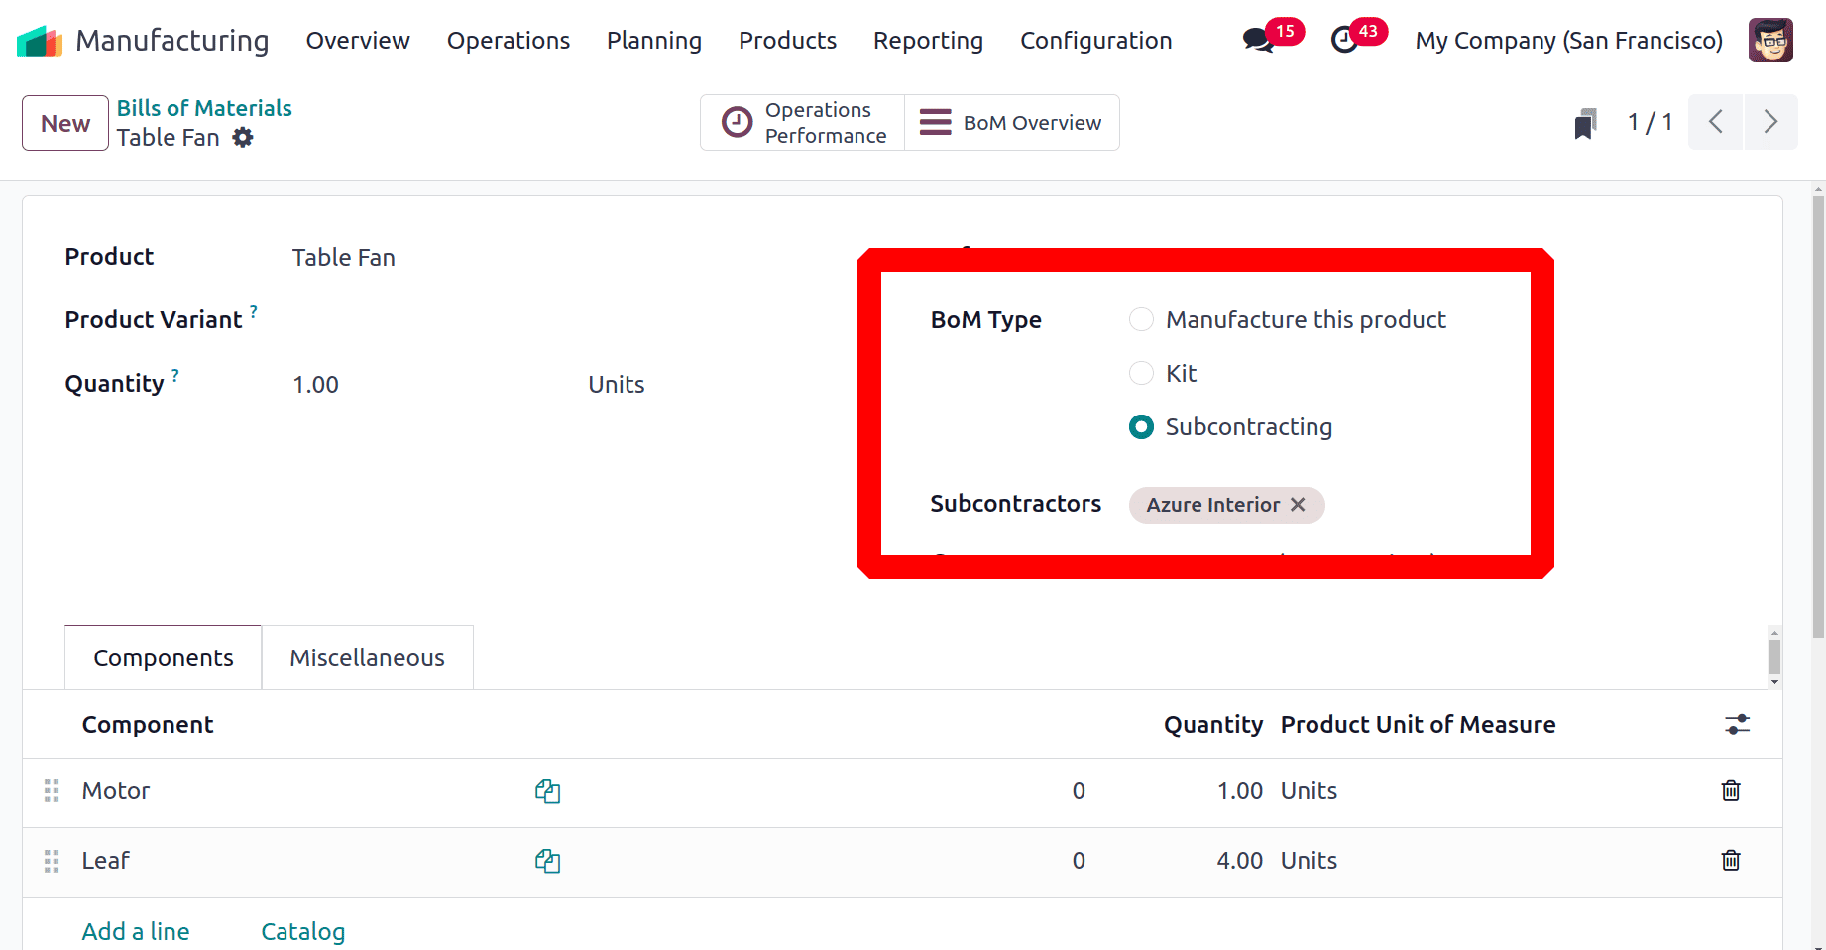Open company switcher My Company (San Francisco)

[1568, 41]
